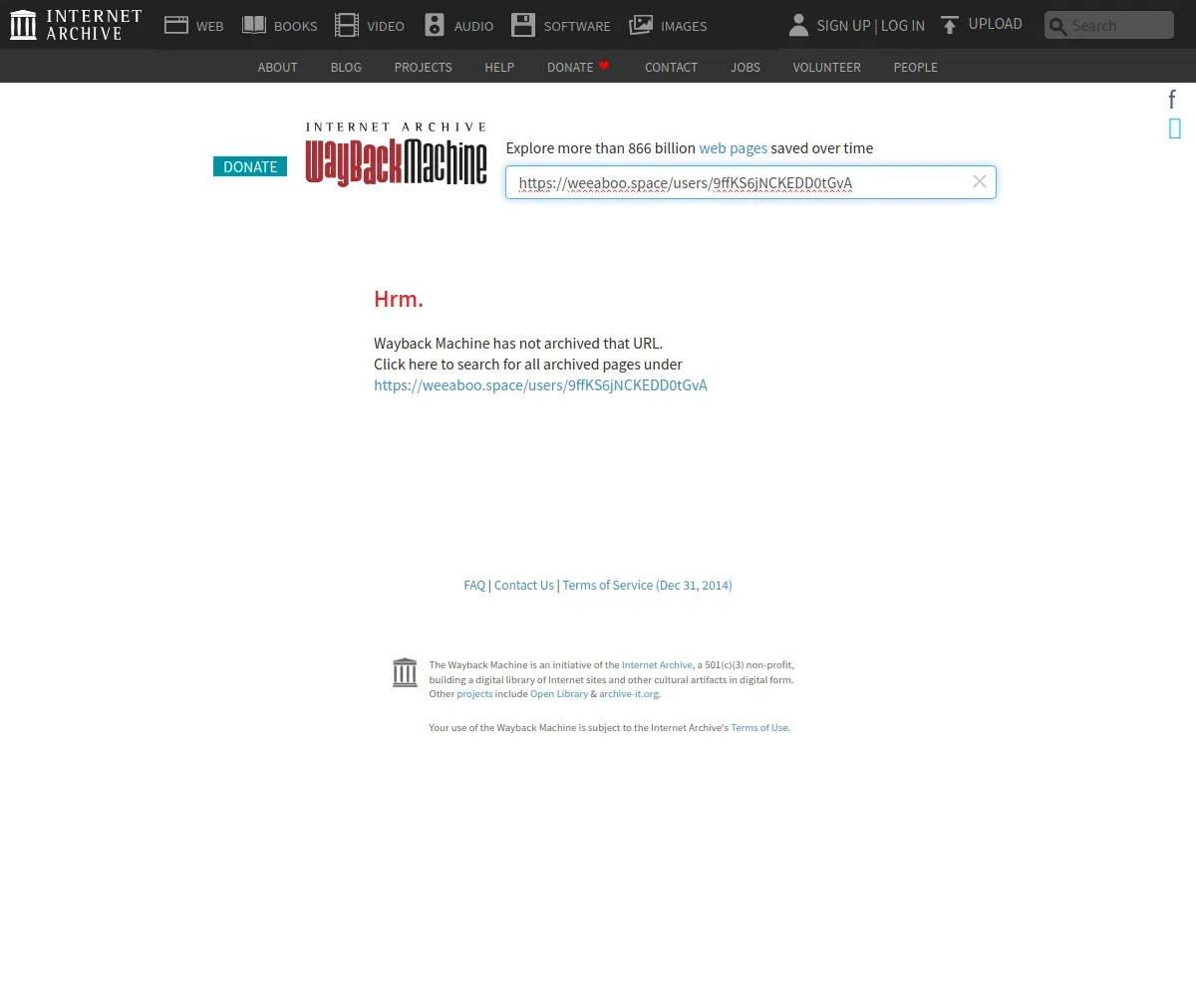The image size is (1196, 996).
Task: Open DONATE in the navigation bar
Action: (x=570, y=67)
